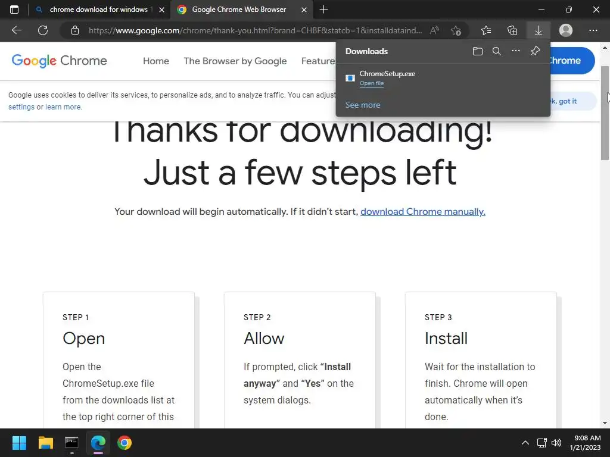Click the STEP 3 Install heading
The image size is (610, 457).
click(446, 338)
